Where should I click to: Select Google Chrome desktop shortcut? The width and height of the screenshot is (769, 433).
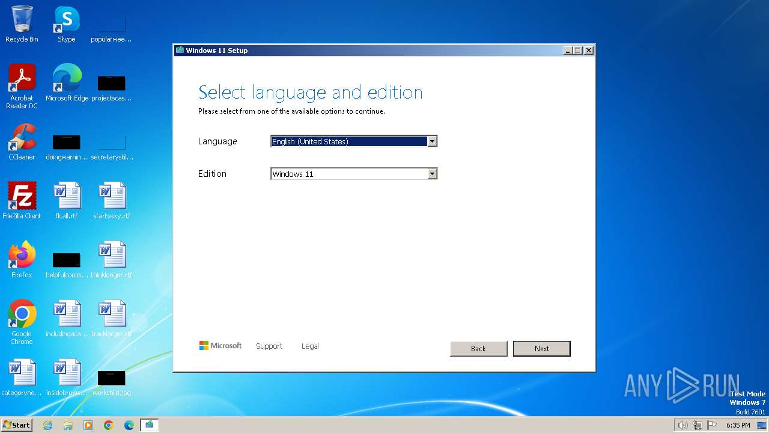tap(22, 322)
